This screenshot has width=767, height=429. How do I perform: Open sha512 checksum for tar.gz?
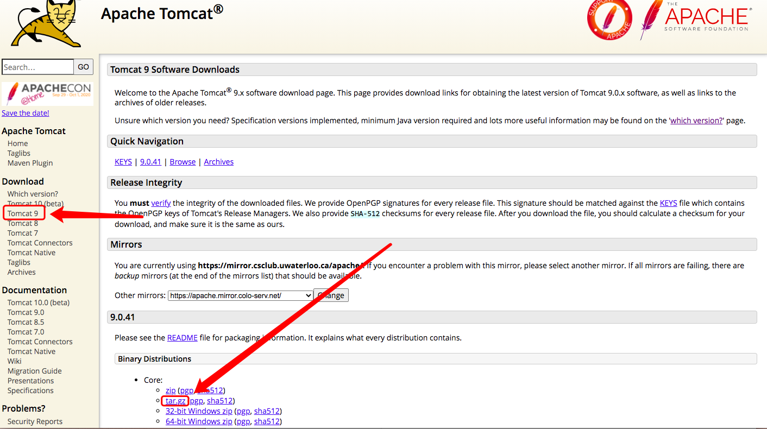pyautogui.click(x=220, y=401)
